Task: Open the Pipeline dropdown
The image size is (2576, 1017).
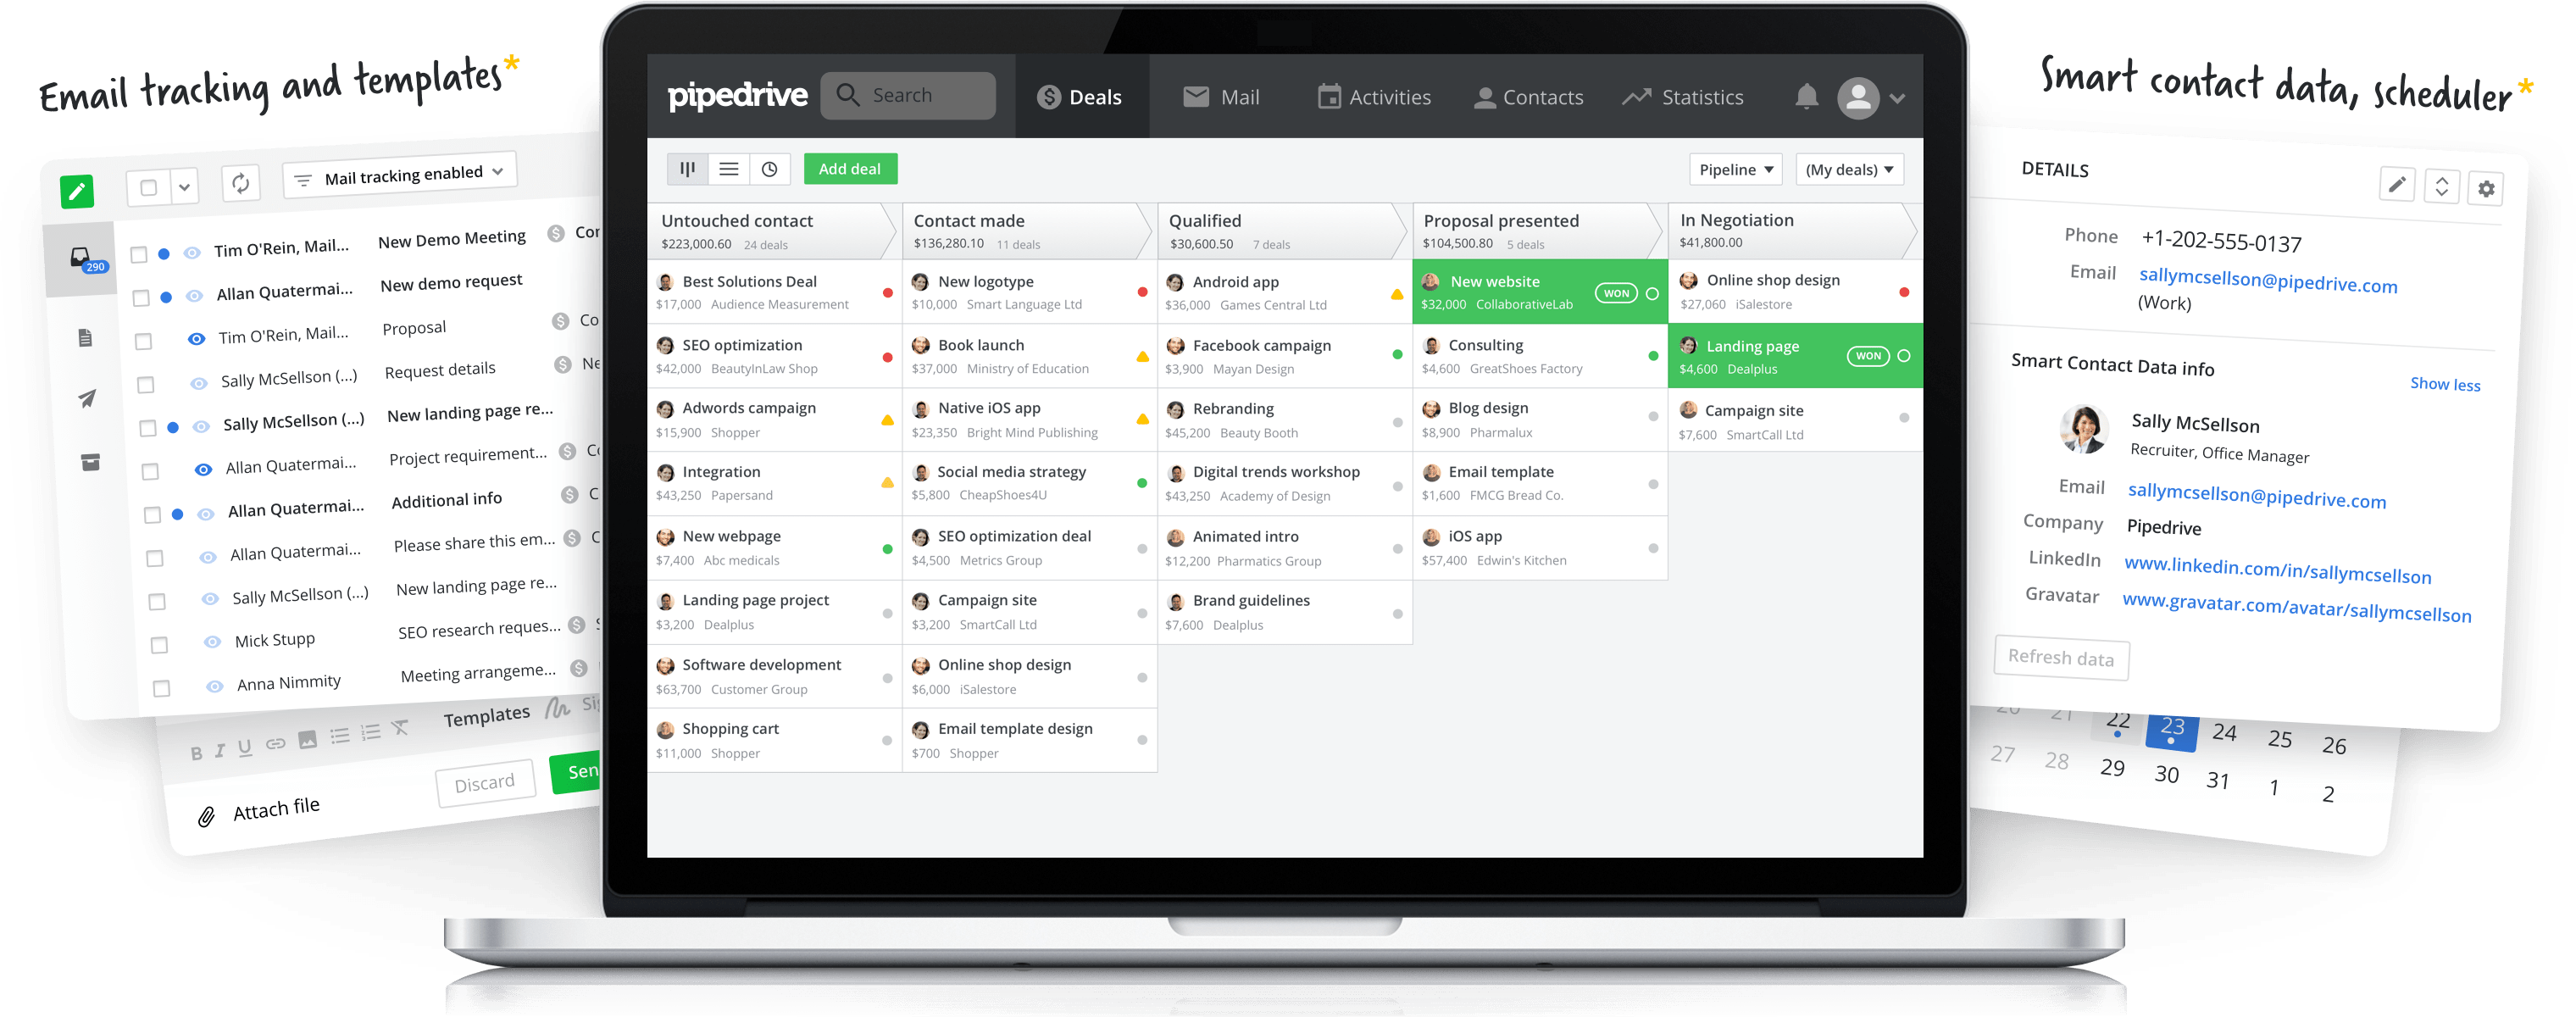Action: (x=1735, y=169)
